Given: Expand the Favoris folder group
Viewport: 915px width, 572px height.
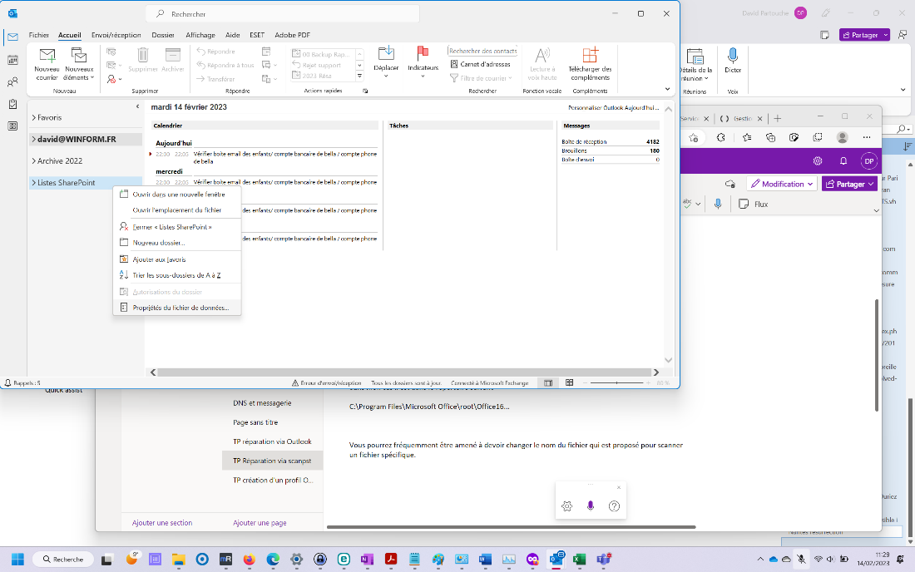Looking at the screenshot, I should [x=34, y=118].
